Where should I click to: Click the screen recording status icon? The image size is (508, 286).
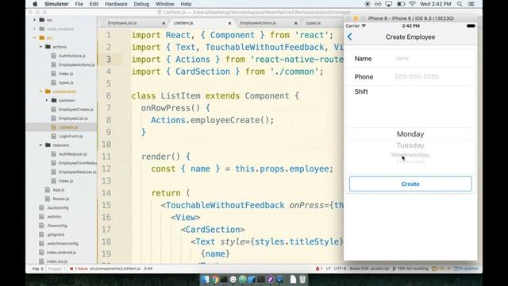click(368, 4)
